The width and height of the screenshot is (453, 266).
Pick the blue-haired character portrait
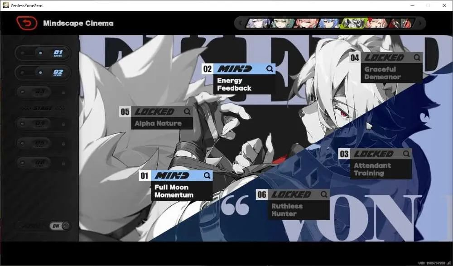330,23
